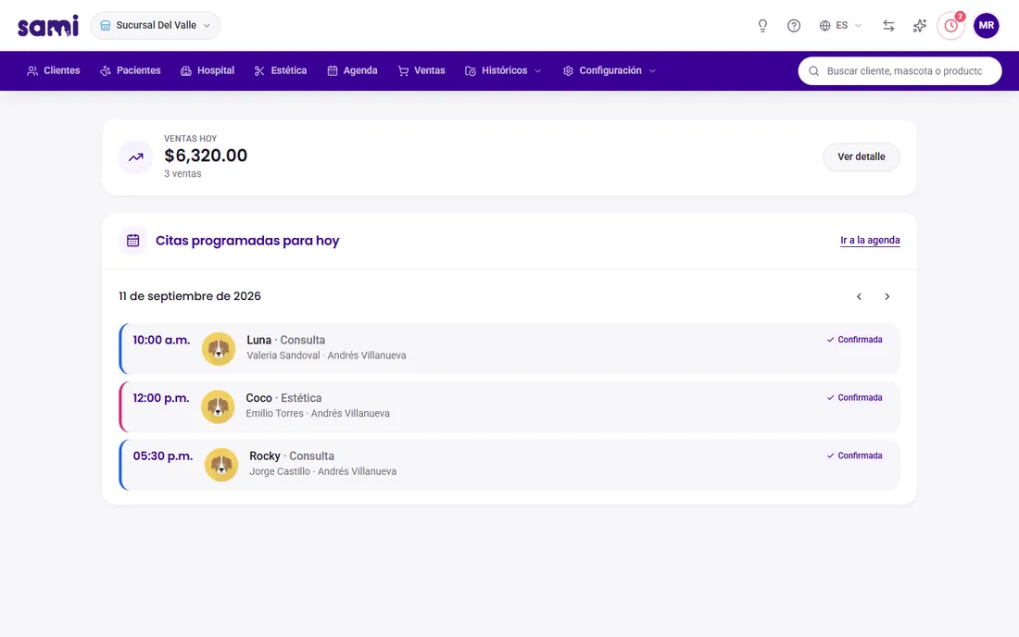Open the sparkles AI assistant icon

[x=920, y=25]
